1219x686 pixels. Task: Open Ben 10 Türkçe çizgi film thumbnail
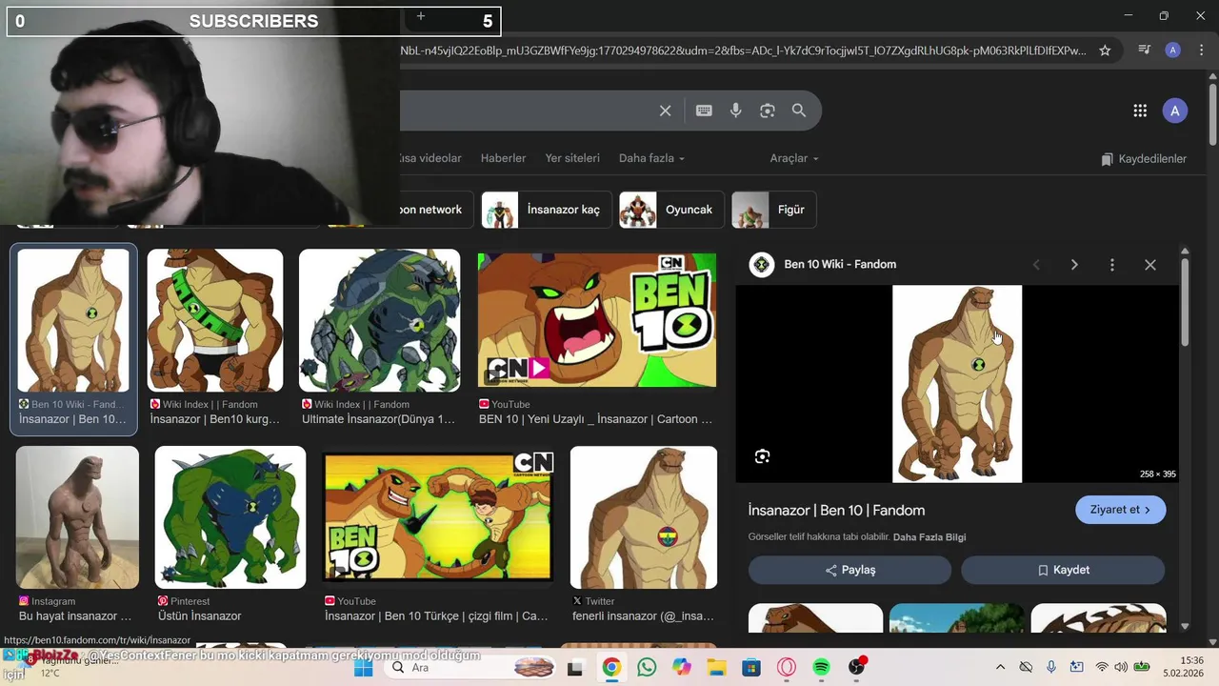(x=438, y=517)
